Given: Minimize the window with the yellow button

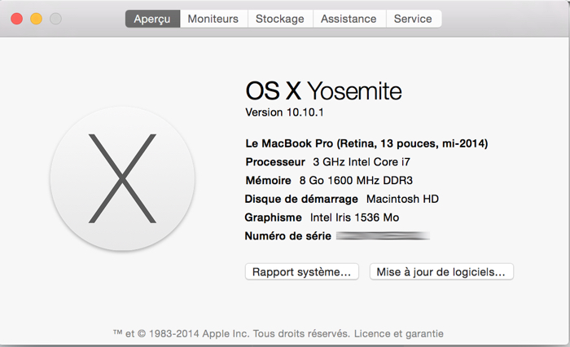Looking at the screenshot, I should [x=37, y=19].
